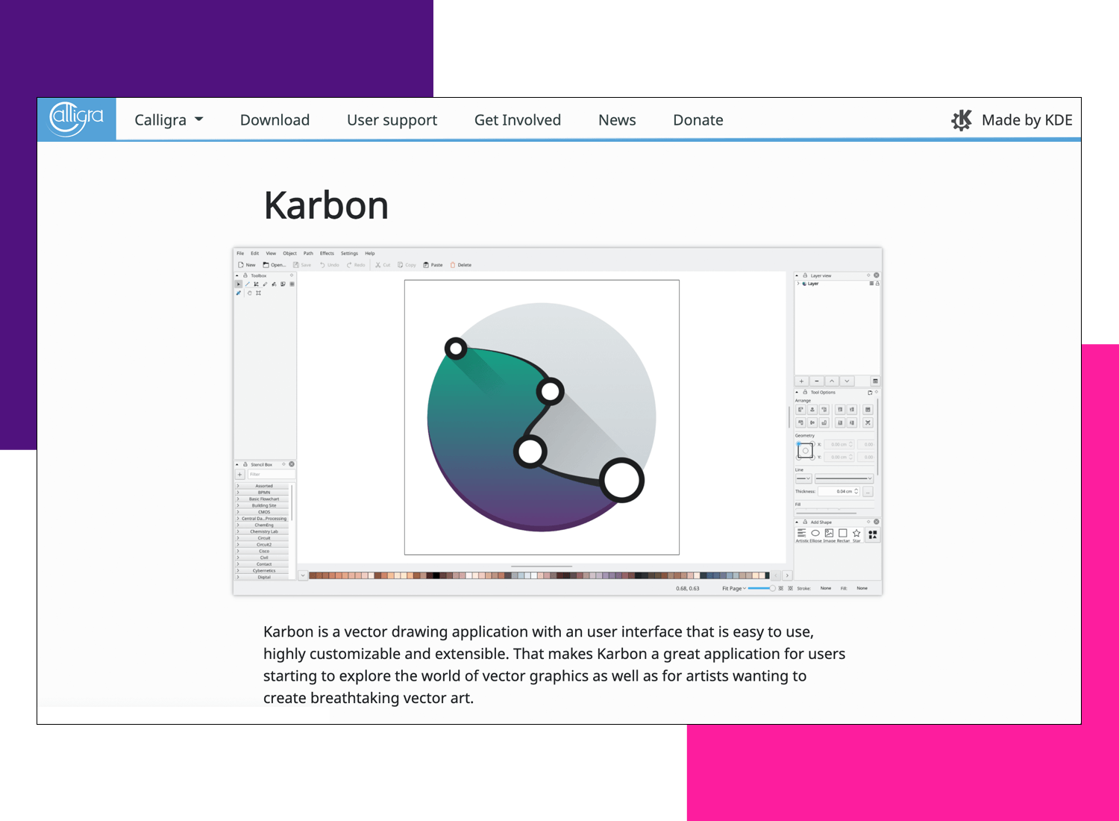The height and width of the screenshot is (821, 1119).
Task: Open the User support link
Action: click(x=392, y=119)
